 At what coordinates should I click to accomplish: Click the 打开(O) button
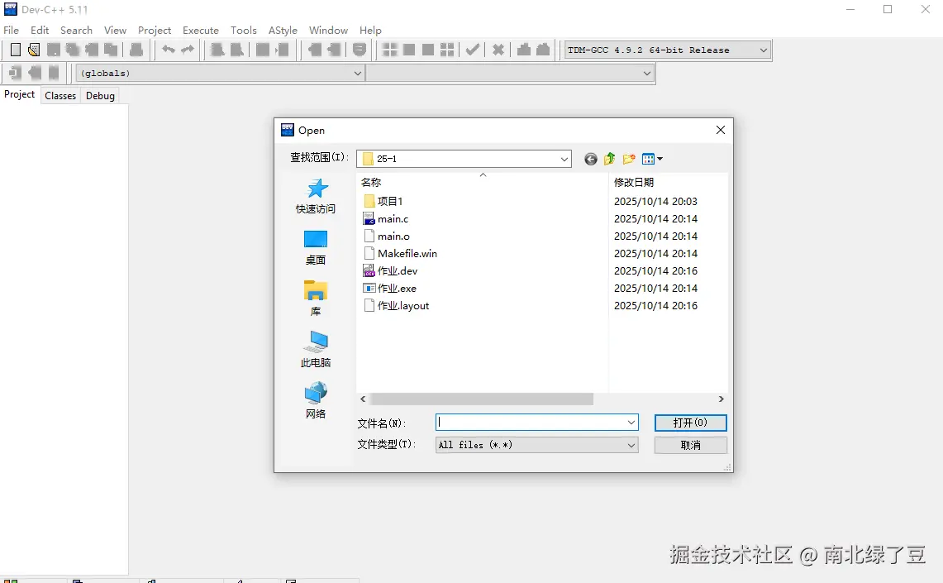(690, 423)
